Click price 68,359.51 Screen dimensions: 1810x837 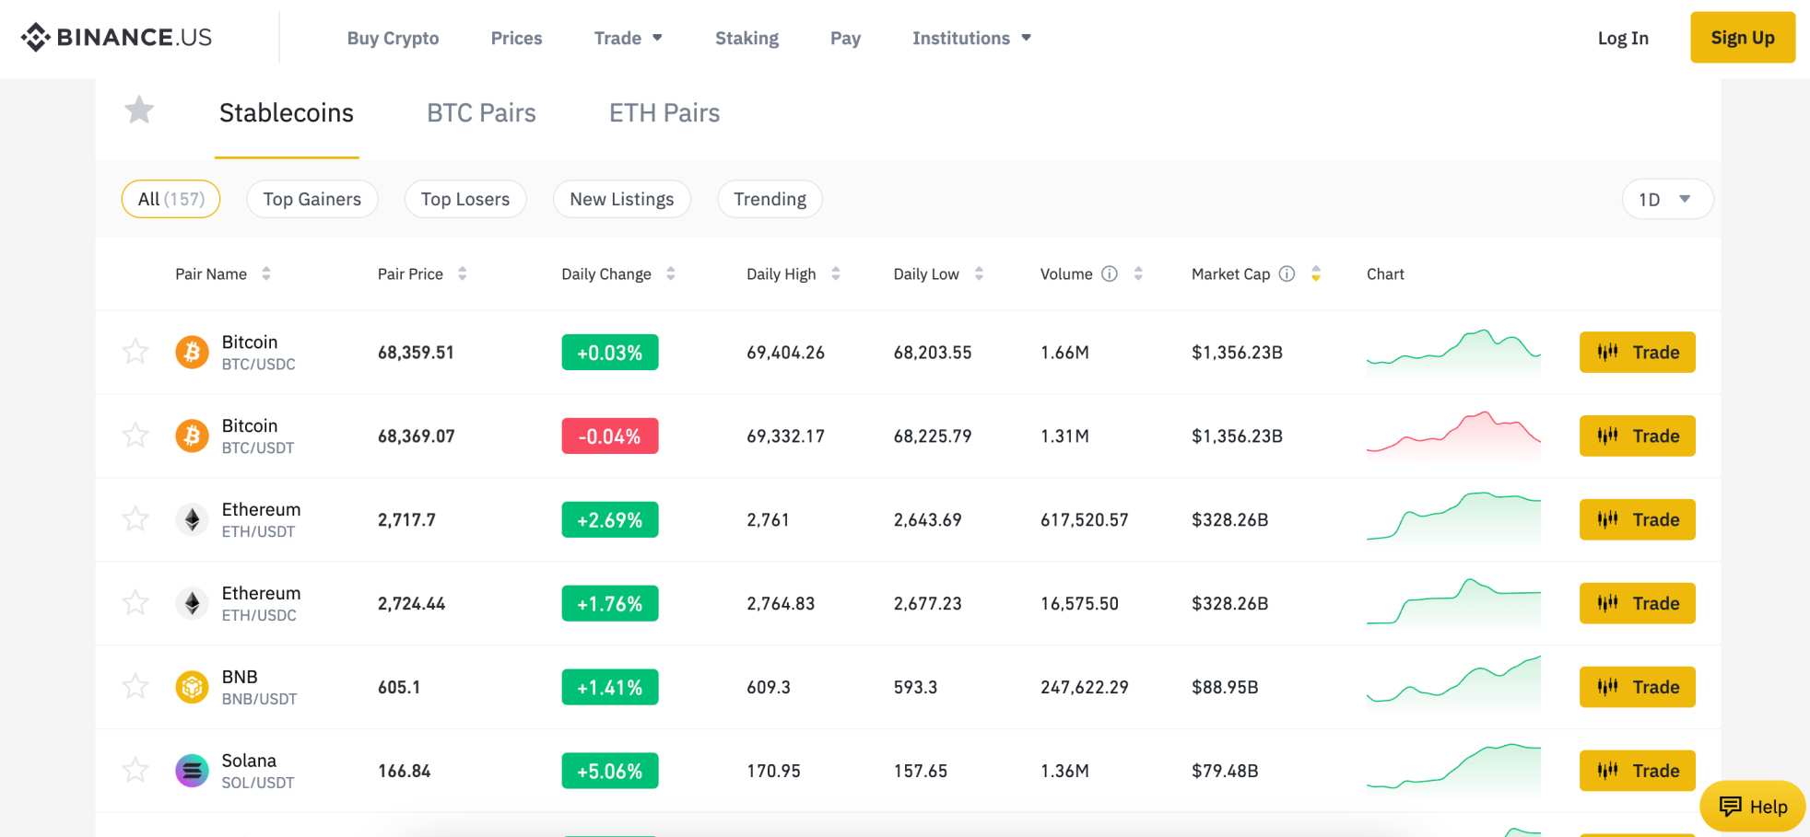coord(416,353)
